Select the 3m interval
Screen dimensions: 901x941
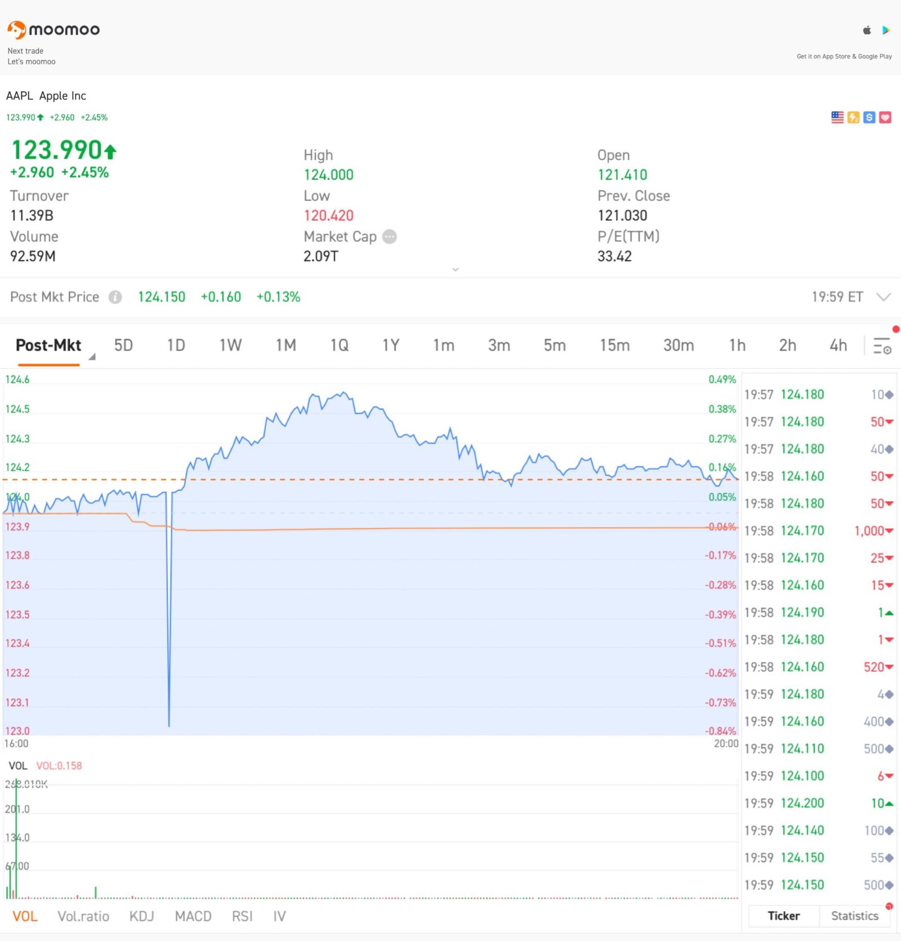pyautogui.click(x=499, y=345)
